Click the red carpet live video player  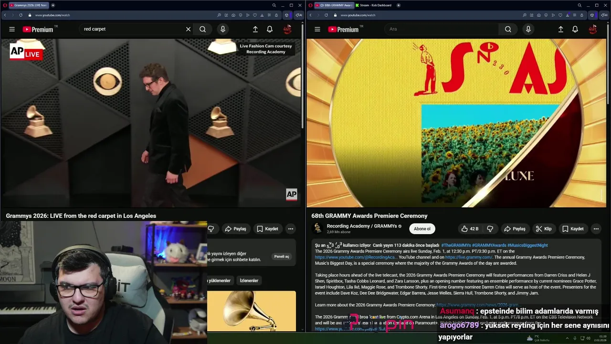pos(151,123)
